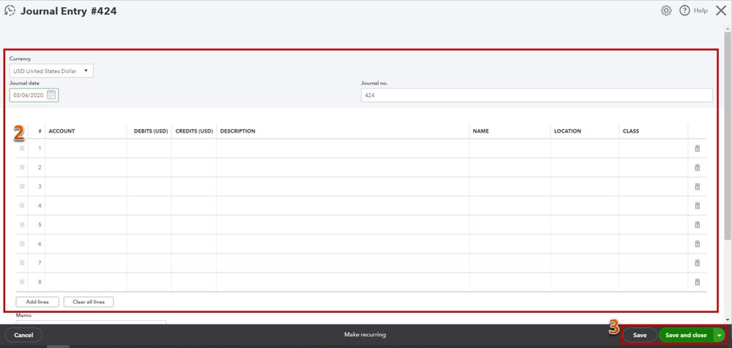Click the LOCATION column header
The image size is (732, 348).
[568, 131]
